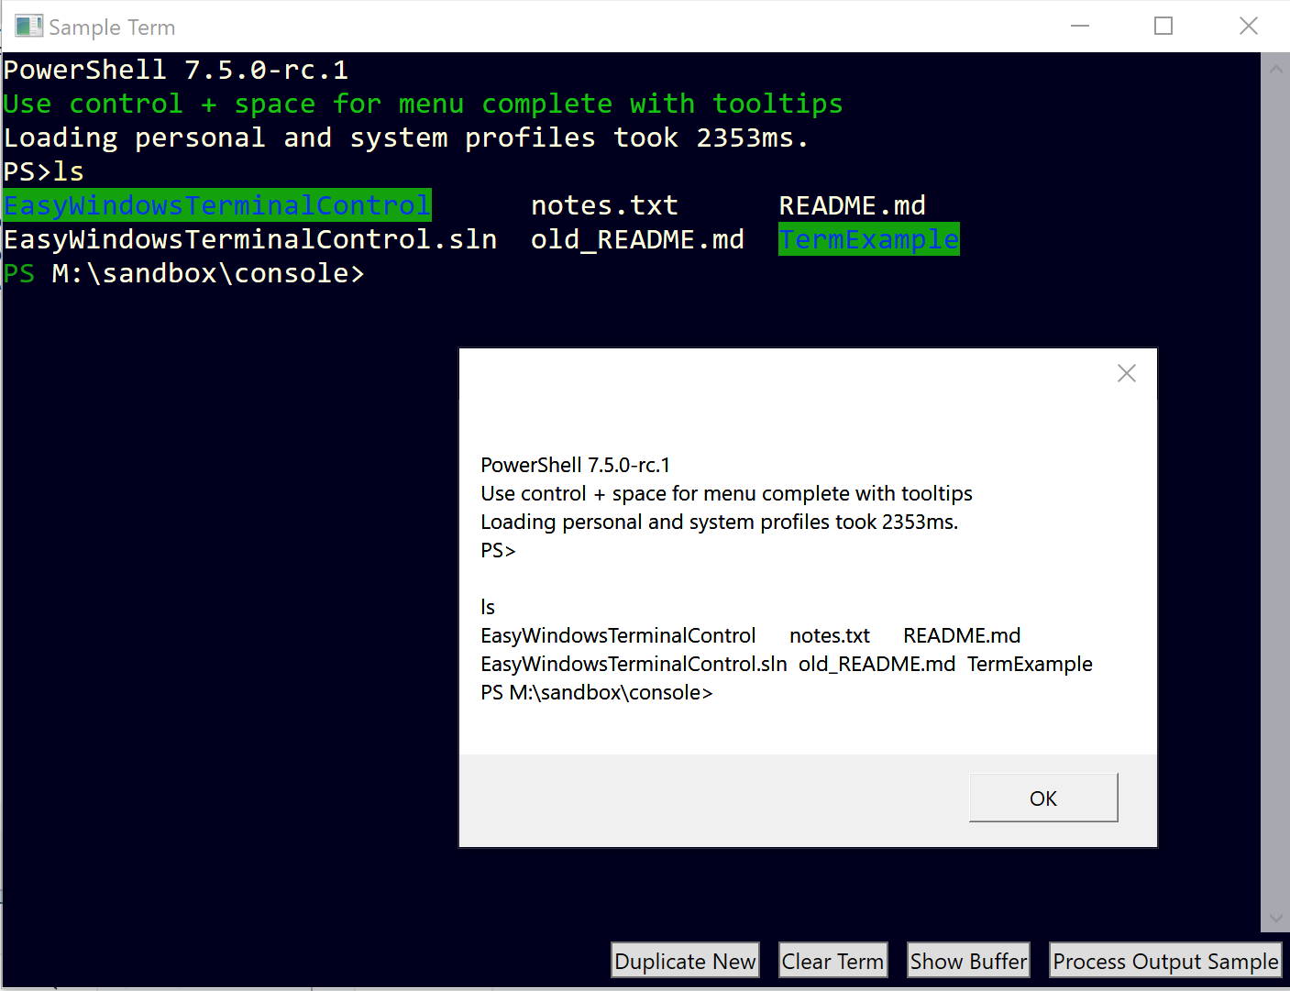The width and height of the screenshot is (1290, 991).
Task: Close the buffer message dialog
Action: (1127, 373)
